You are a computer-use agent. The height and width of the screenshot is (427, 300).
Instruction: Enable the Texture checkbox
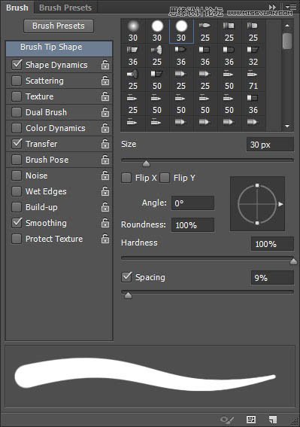point(17,96)
